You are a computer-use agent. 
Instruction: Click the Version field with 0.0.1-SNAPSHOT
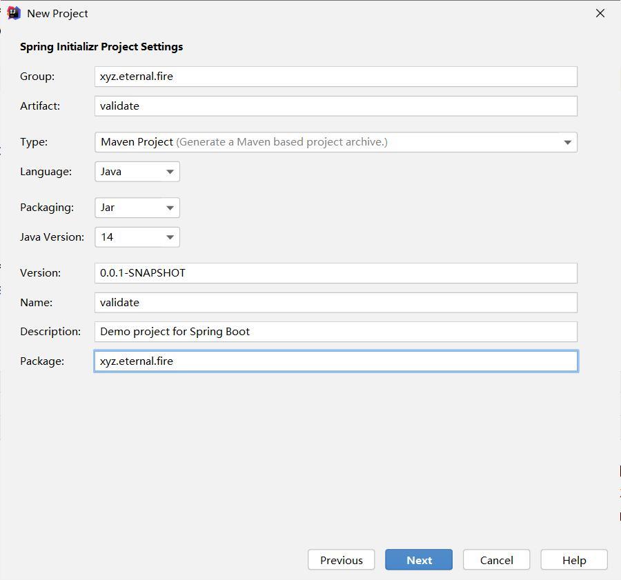pyautogui.click(x=336, y=273)
